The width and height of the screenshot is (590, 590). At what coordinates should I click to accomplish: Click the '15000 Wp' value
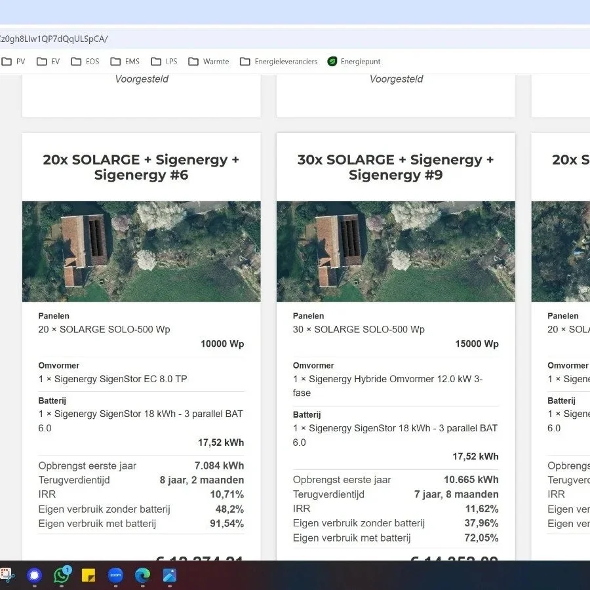click(x=477, y=344)
